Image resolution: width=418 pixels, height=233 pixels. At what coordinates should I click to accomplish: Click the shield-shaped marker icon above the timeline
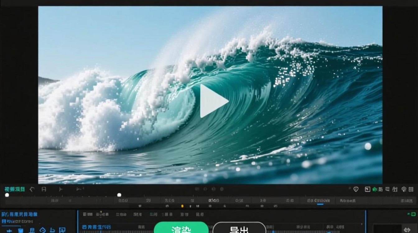click(356, 189)
